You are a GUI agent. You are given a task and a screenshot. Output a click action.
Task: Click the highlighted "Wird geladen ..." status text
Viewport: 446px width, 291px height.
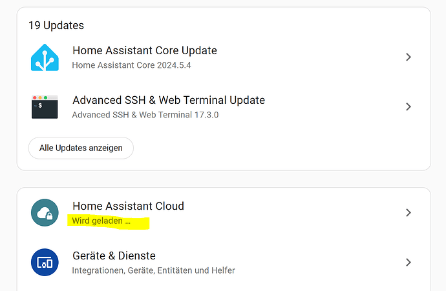tap(101, 221)
